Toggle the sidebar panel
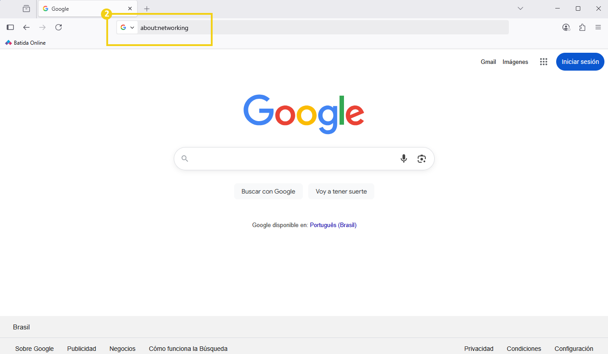Viewport: 608px width, 354px height. coord(10,27)
